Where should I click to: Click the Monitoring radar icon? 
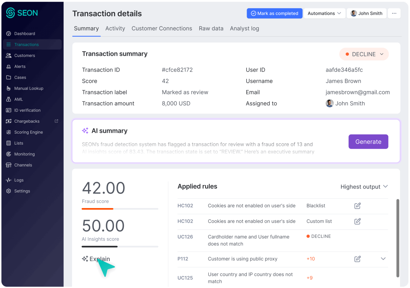coord(9,154)
